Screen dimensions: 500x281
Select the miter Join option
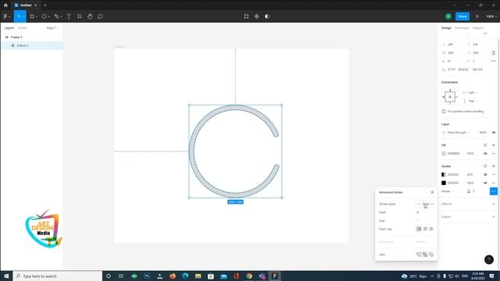[419, 254]
